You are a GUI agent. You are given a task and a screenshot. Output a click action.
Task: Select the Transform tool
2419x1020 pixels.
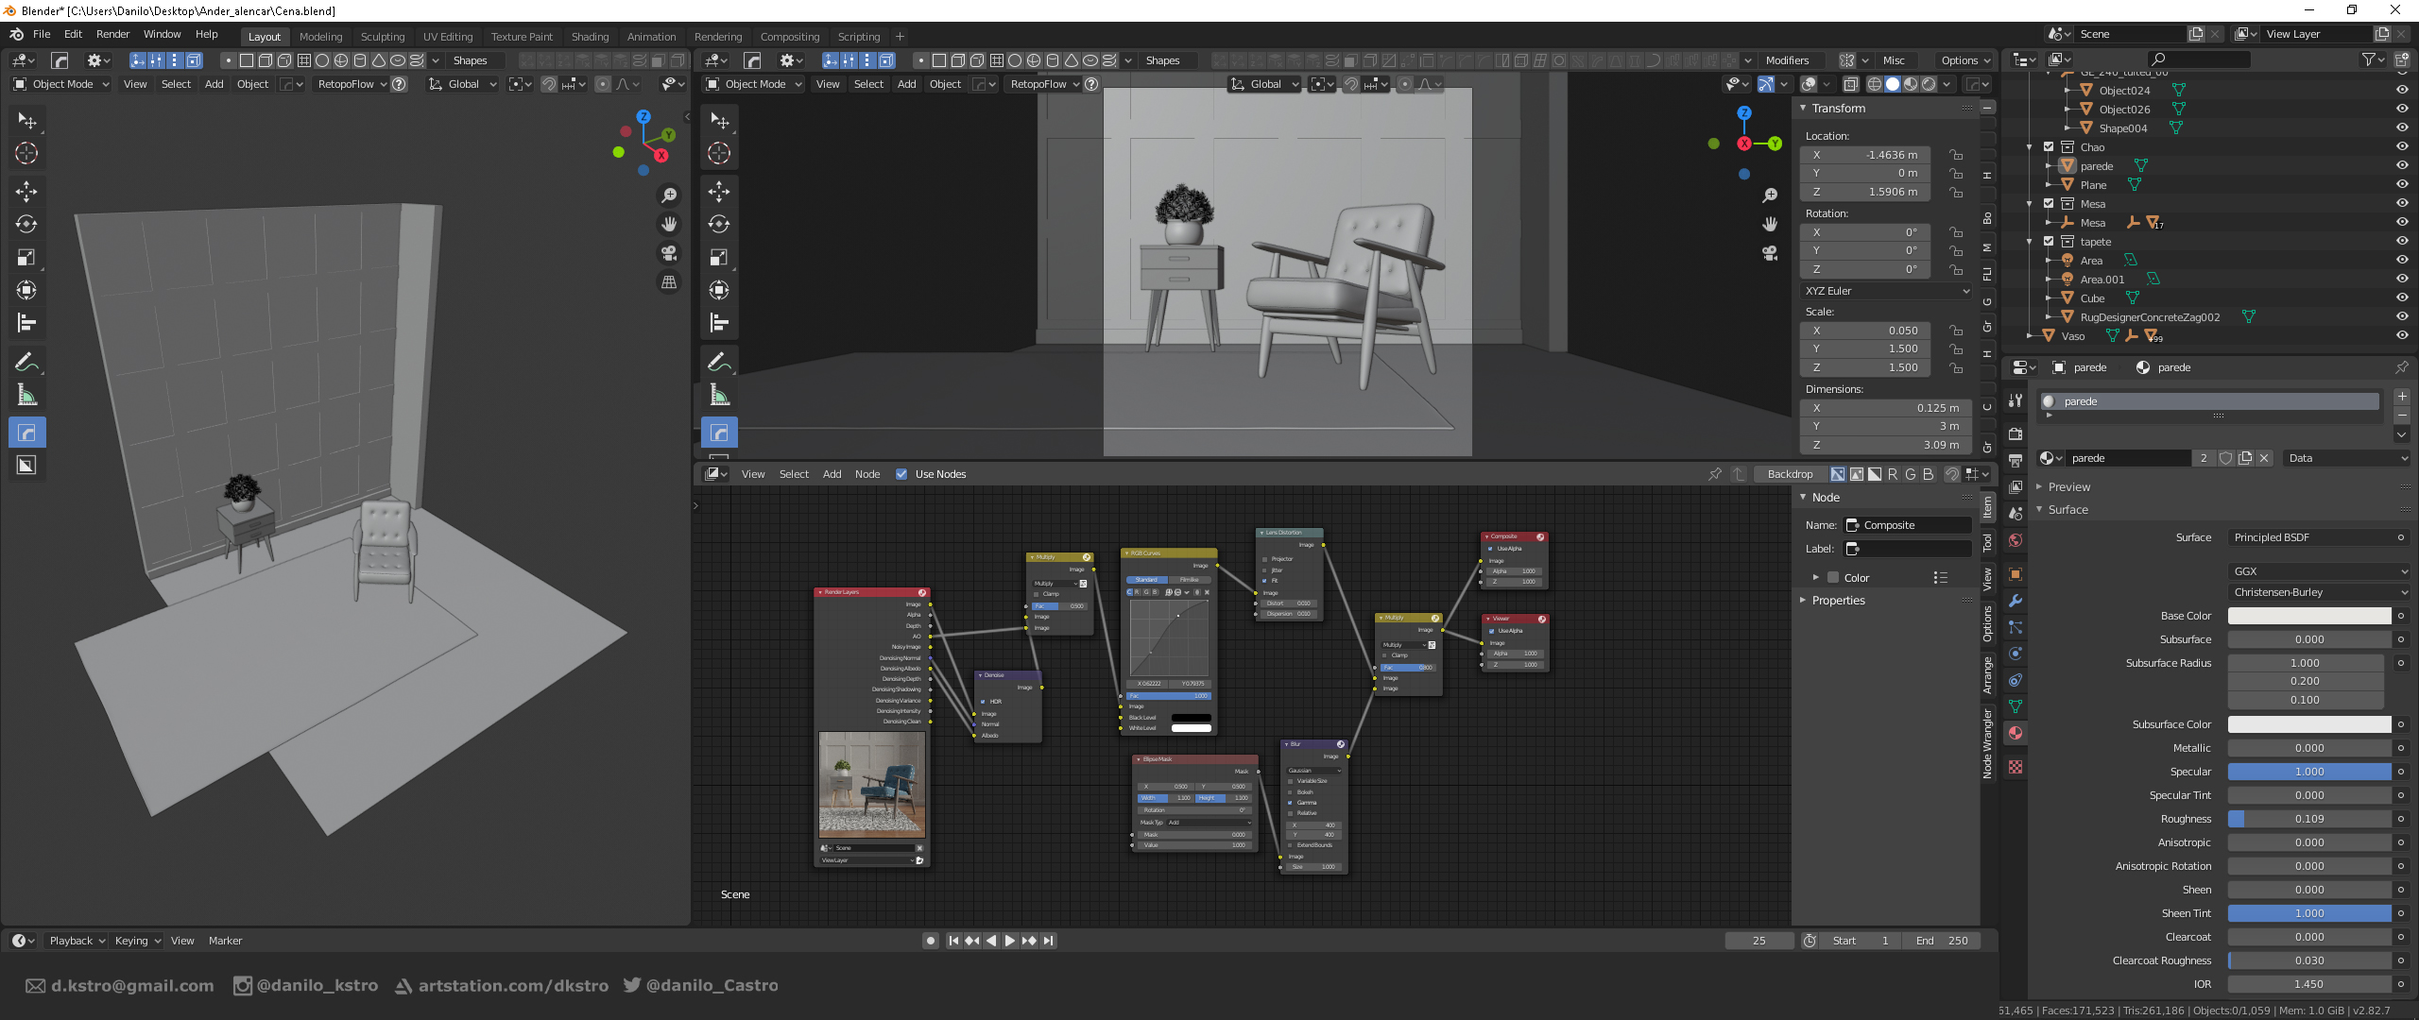click(x=26, y=291)
